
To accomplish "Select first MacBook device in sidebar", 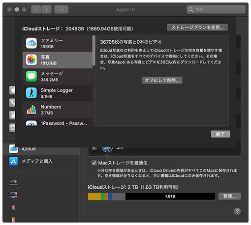I will (x=13, y=183).
